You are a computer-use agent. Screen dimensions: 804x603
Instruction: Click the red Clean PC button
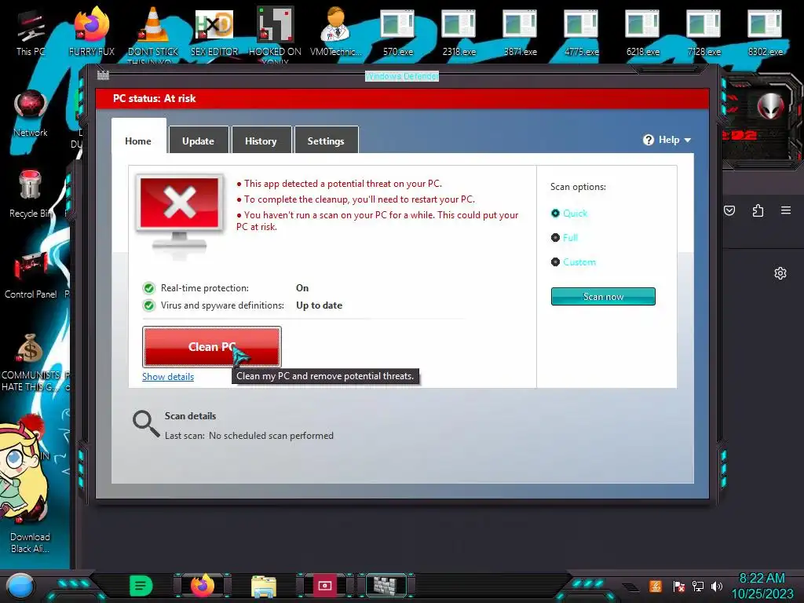(212, 346)
